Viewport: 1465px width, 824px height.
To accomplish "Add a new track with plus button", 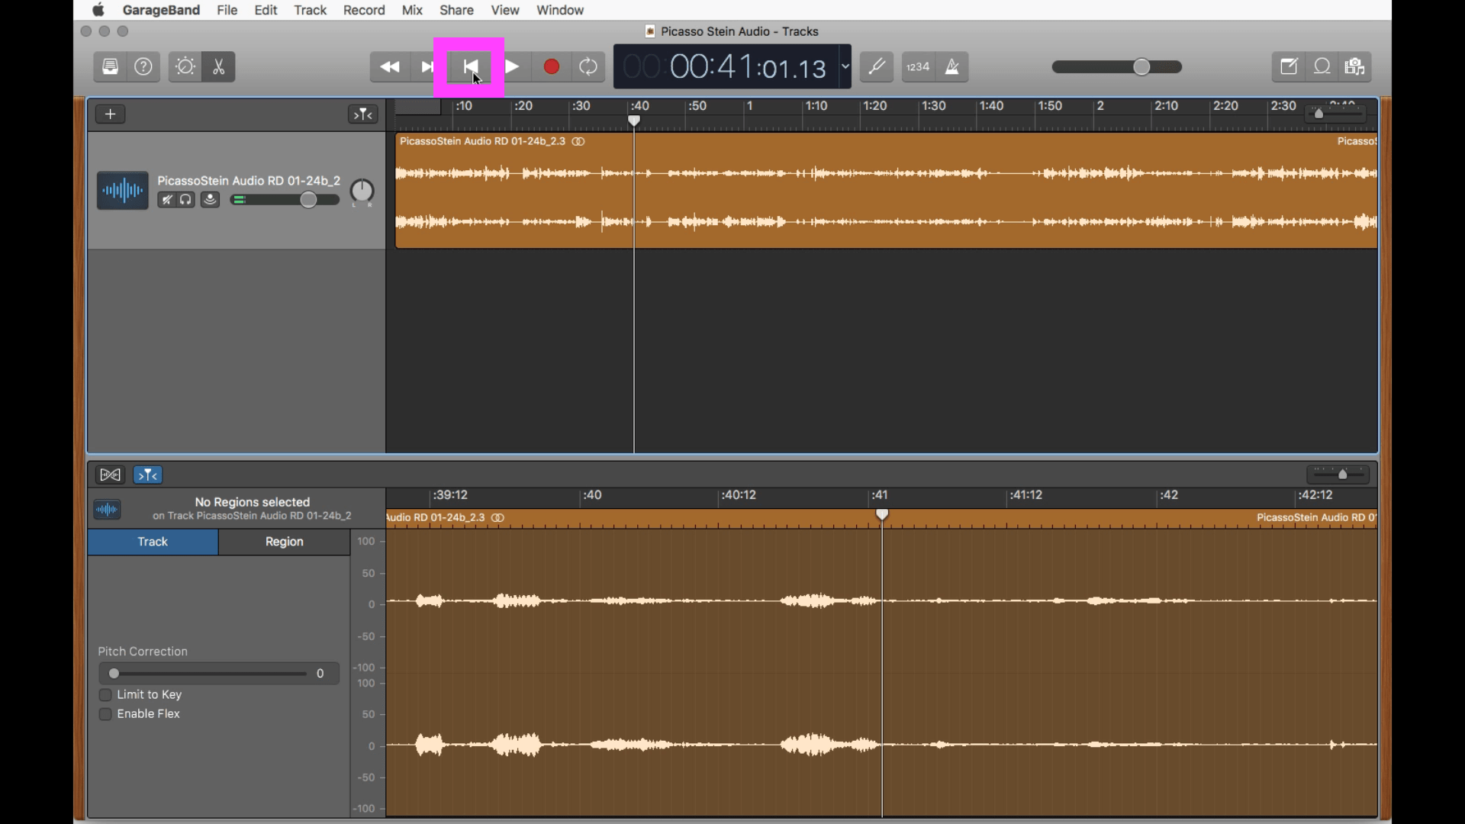I will [x=111, y=114].
